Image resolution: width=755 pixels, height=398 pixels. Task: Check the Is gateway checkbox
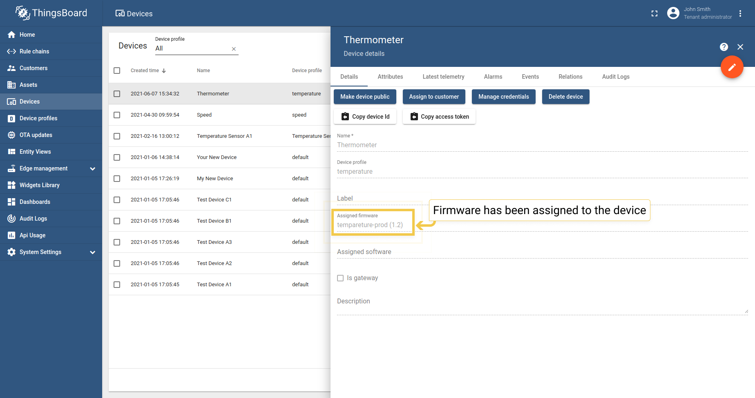point(340,278)
